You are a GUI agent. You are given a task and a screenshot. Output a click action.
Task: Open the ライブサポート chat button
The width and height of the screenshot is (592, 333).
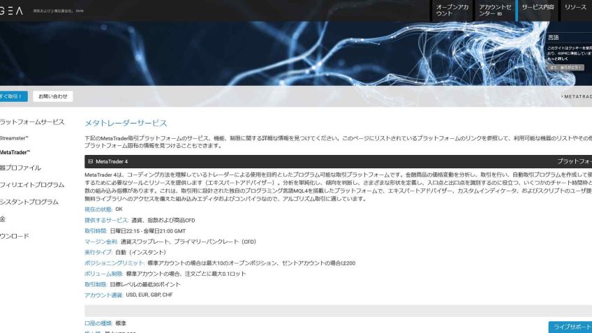coord(570,327)
